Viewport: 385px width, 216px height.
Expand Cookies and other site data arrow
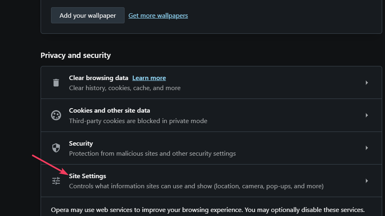coord(367,115)
